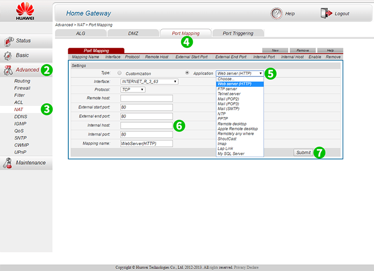This screenshot has width=374, height=271.
Task: Focus the Mapping name field
Action: pos(147,144)
